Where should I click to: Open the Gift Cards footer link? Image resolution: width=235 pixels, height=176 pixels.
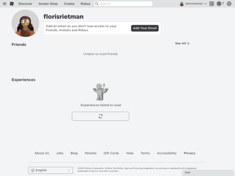[111, 153]
